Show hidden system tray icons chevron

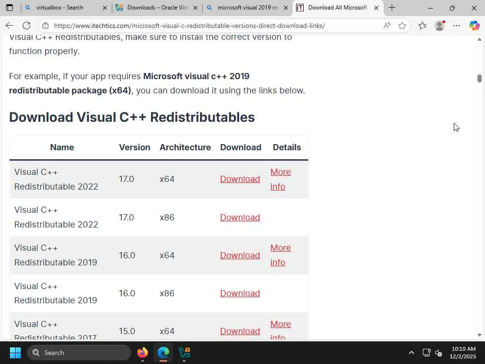coord(412,353)
